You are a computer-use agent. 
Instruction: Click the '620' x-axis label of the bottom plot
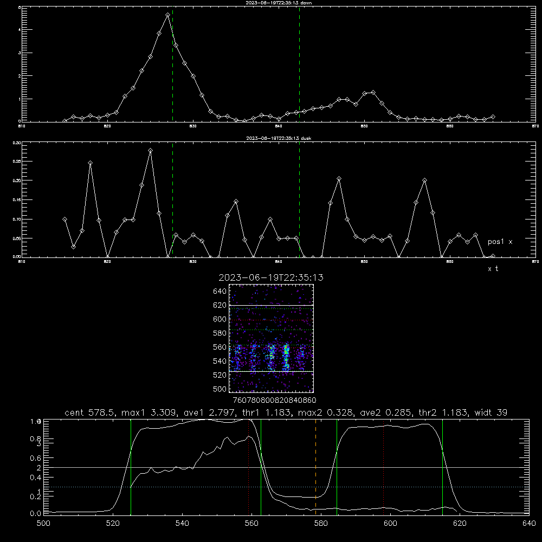460,524
